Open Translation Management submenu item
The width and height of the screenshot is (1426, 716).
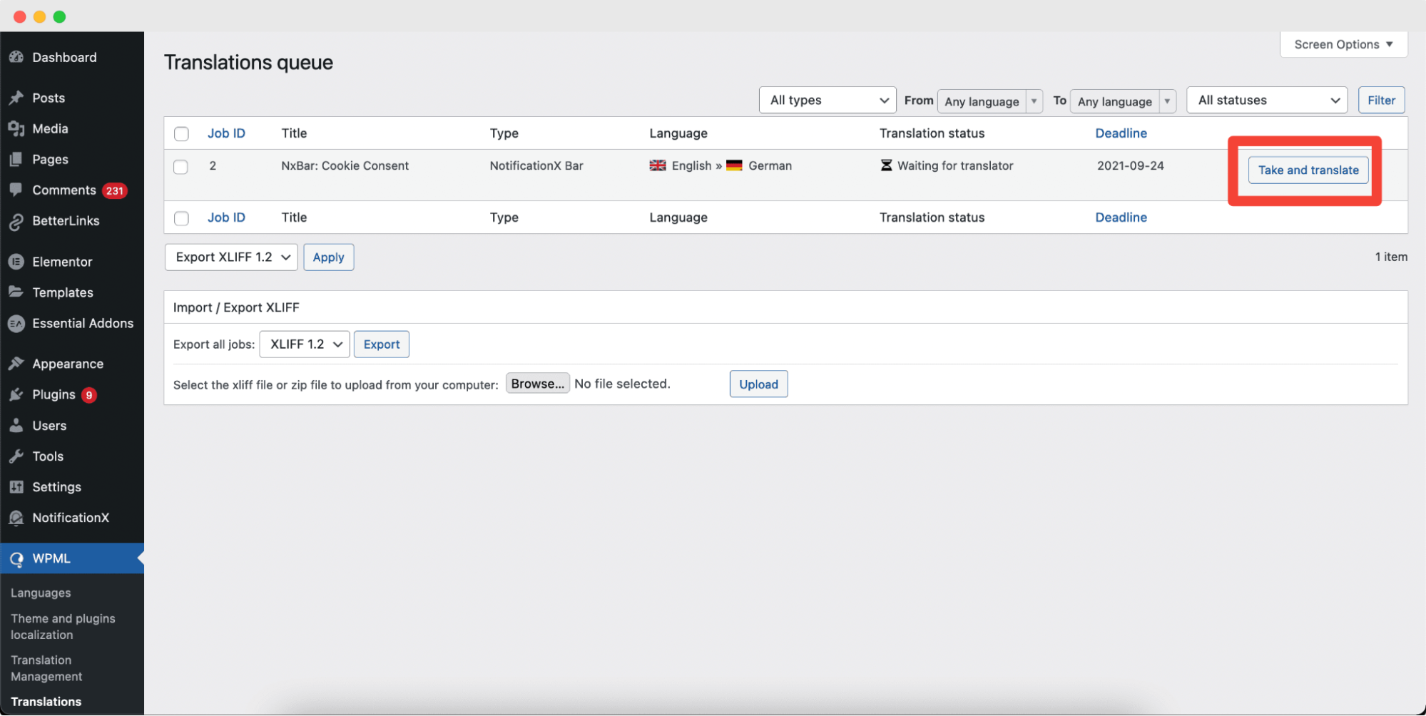(46, 668)
